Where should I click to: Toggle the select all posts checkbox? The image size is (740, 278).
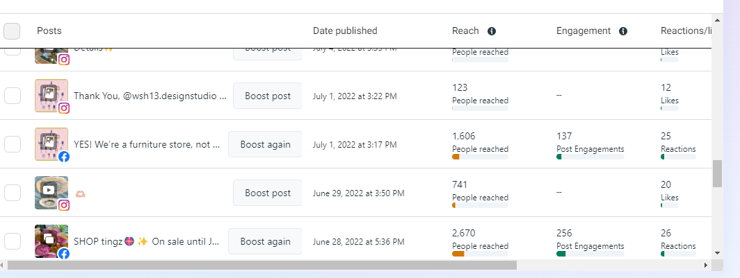[12, 31]
